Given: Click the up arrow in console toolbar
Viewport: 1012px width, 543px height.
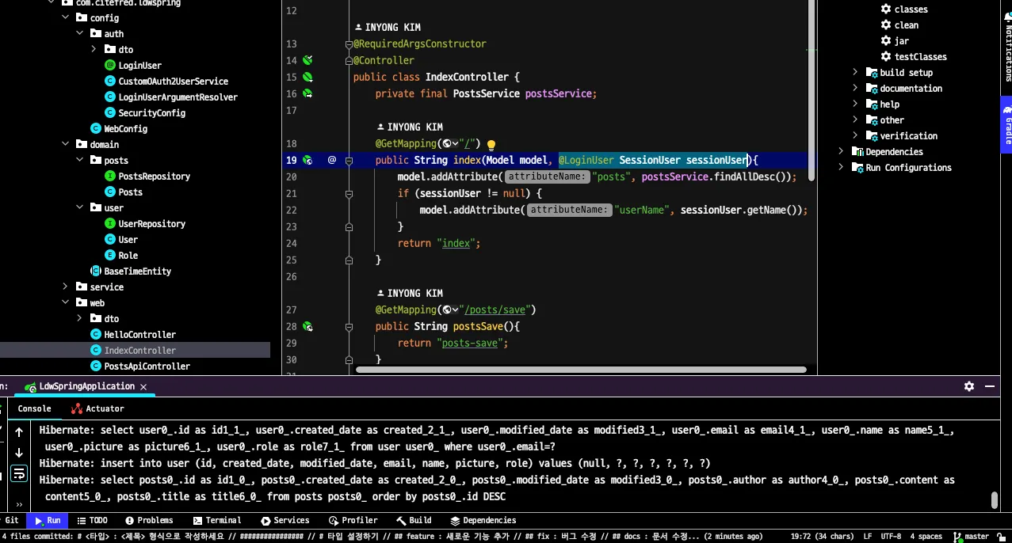Looking at the screenshot, I should [19, 432].
